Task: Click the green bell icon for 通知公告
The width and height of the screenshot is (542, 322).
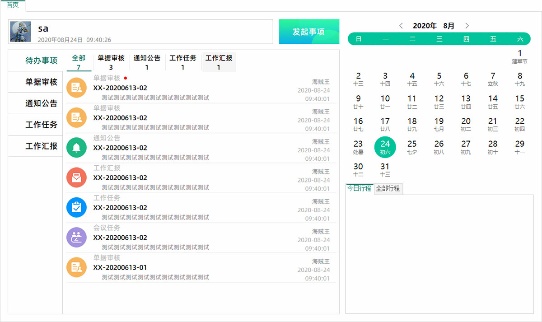Action: 76,148
